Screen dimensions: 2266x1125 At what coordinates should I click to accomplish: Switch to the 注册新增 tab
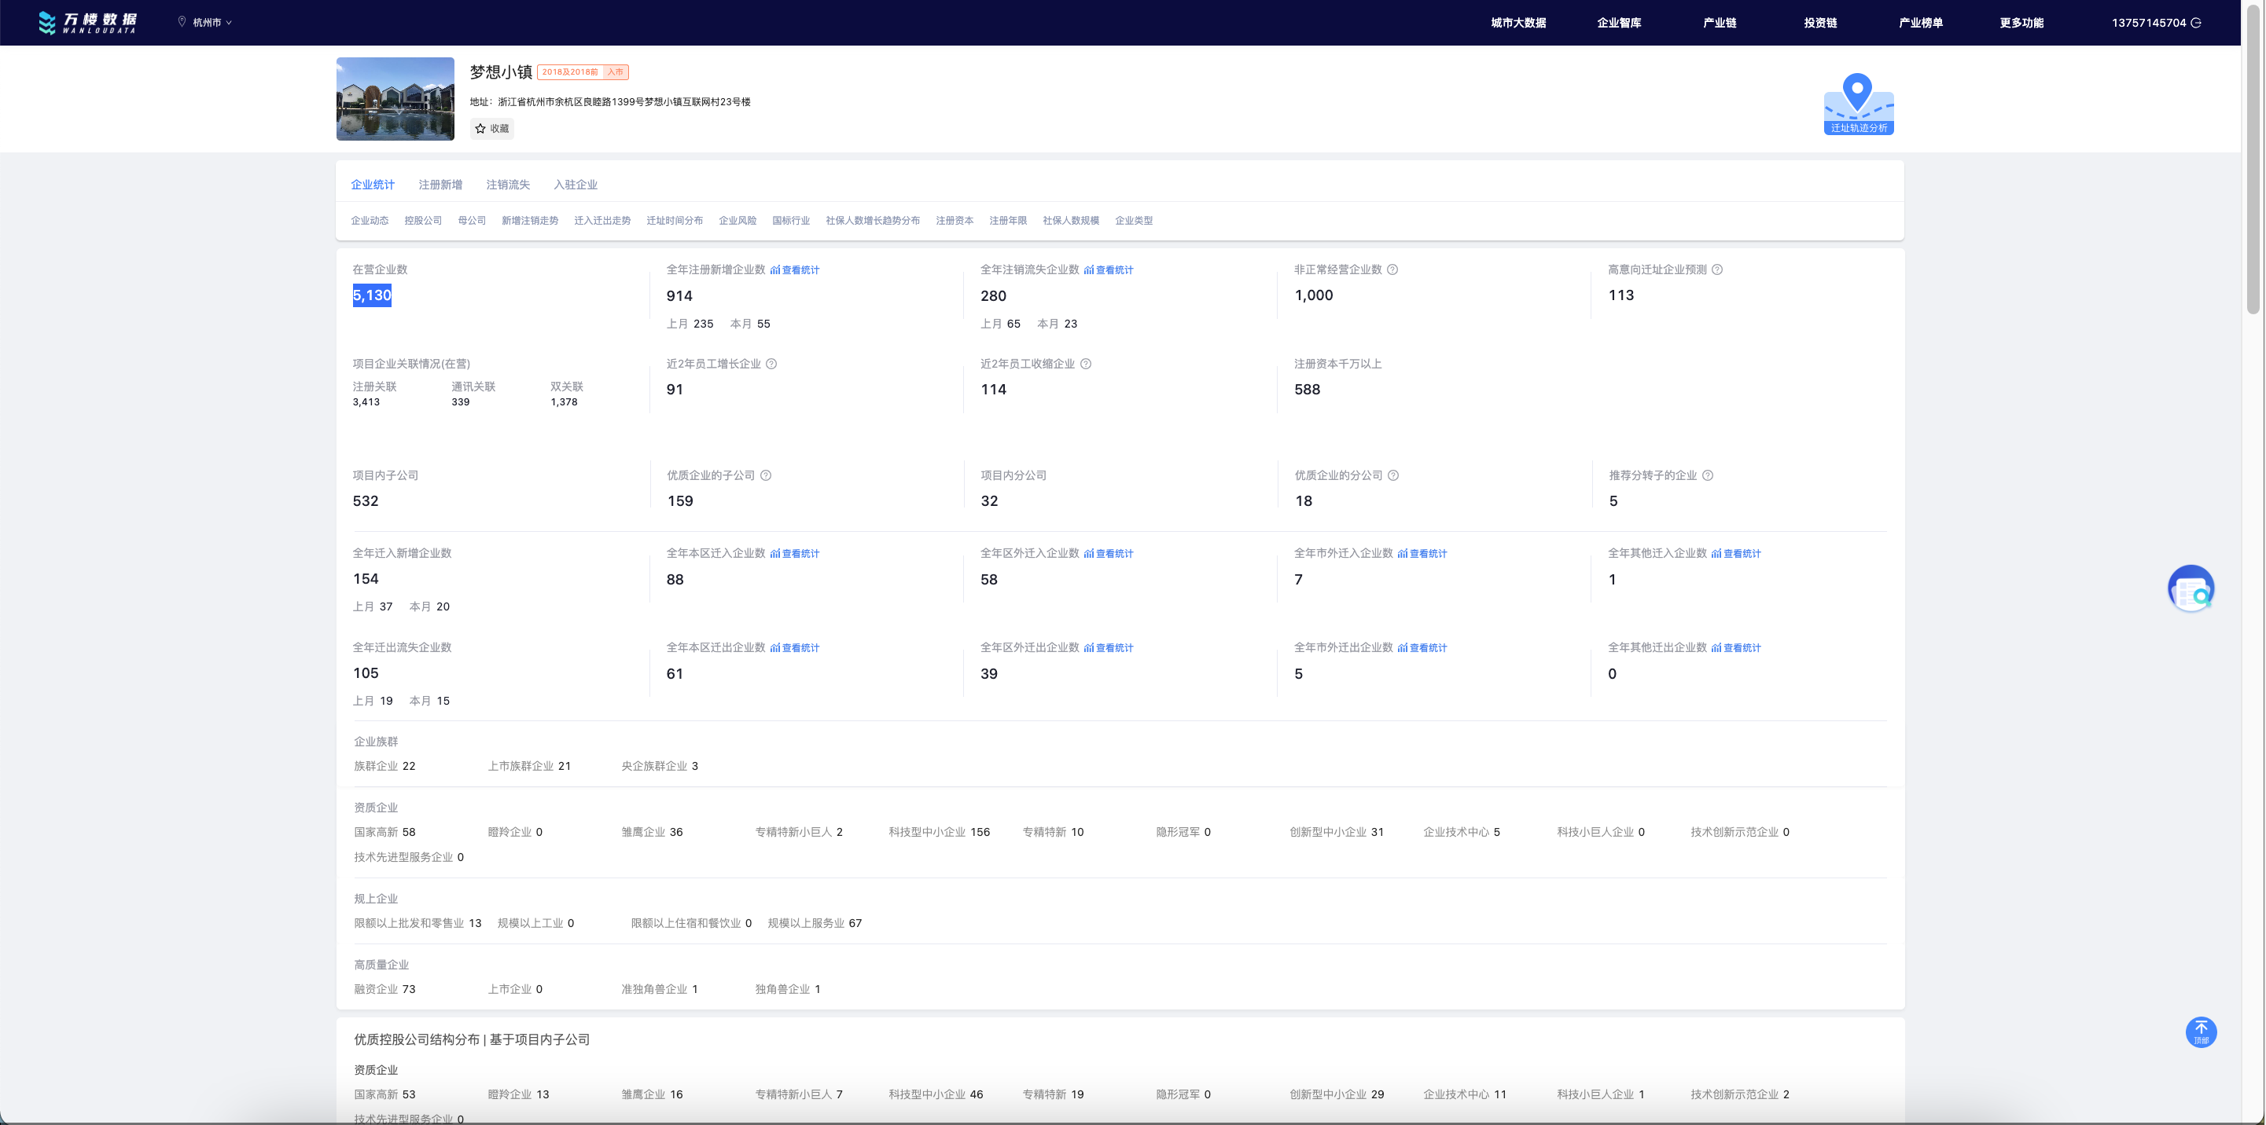(x=440, y=185)
